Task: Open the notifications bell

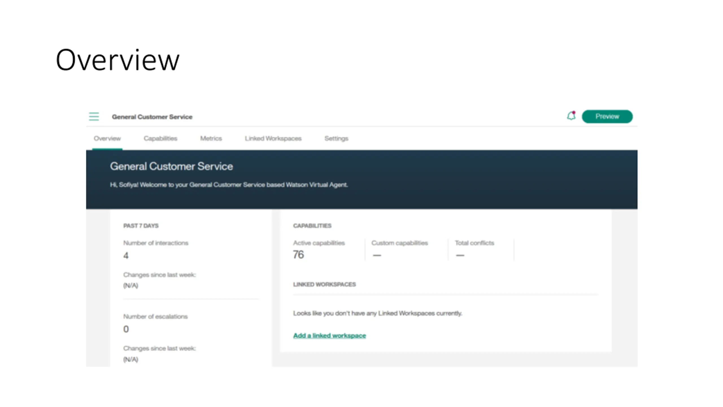Action: 571,116
